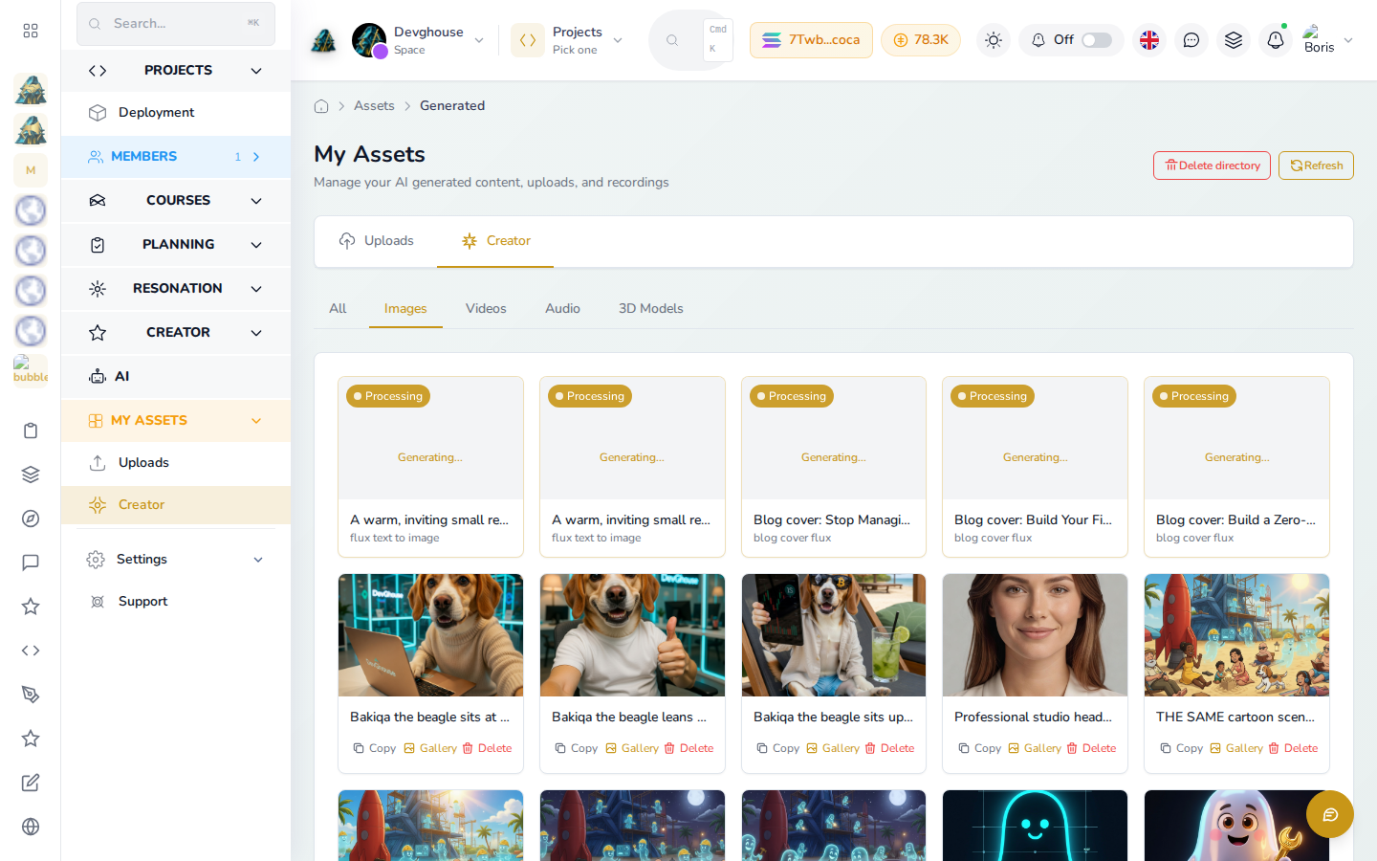
Task: Click the Deployment cube icon
Action: click(98, 113)
